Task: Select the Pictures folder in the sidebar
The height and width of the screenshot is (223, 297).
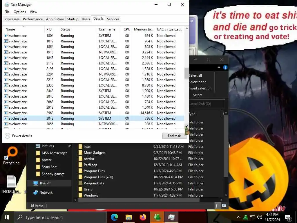Action: 48,146
